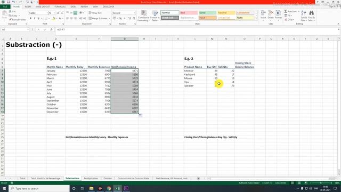The height and width of the screenshot is (192, 341).
Task: Toggle Bold formatting
Action: point(30,19)
